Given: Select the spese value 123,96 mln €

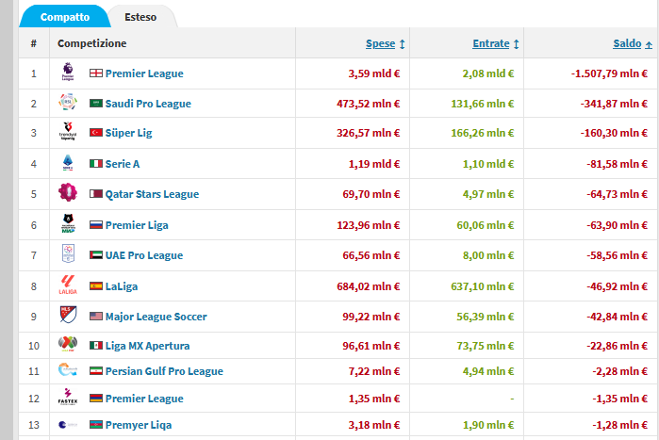Looking at the screenshot, I should tap(369, 225).
